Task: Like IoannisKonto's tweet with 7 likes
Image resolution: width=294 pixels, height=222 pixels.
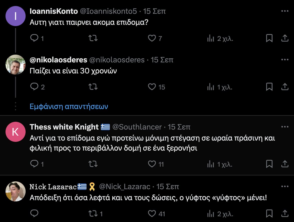Action: [152, 38]
